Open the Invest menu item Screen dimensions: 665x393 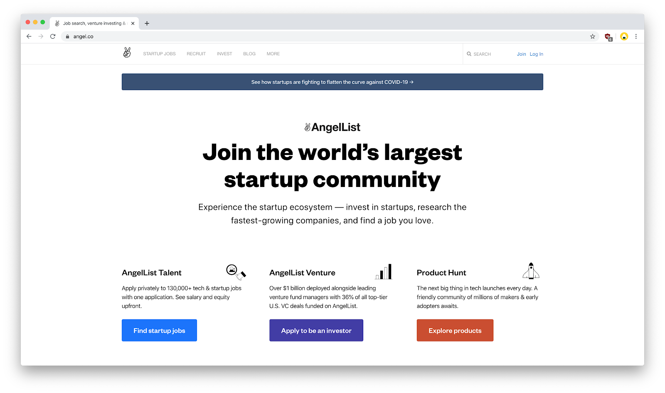pyautogui.click(x=224, y=54)
